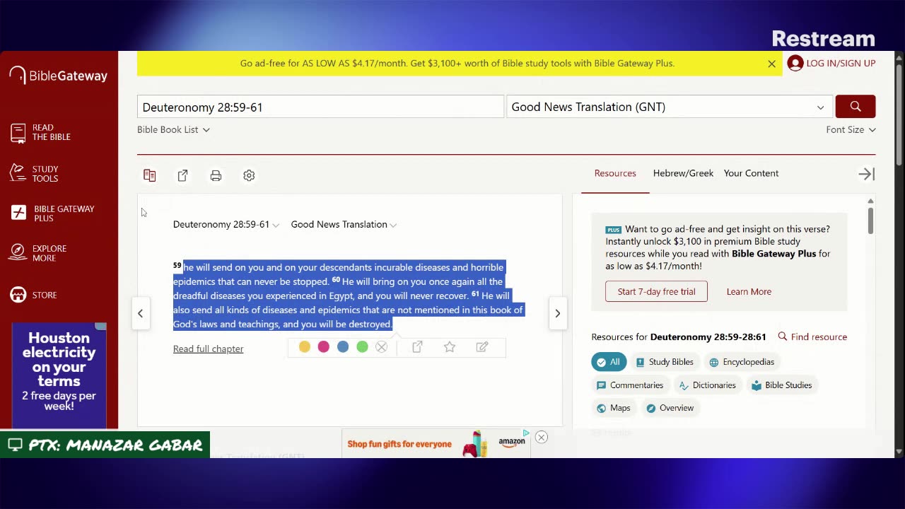Click the main page scrollbar
This screenshot has width=905, height=509.
pos(899,117)
